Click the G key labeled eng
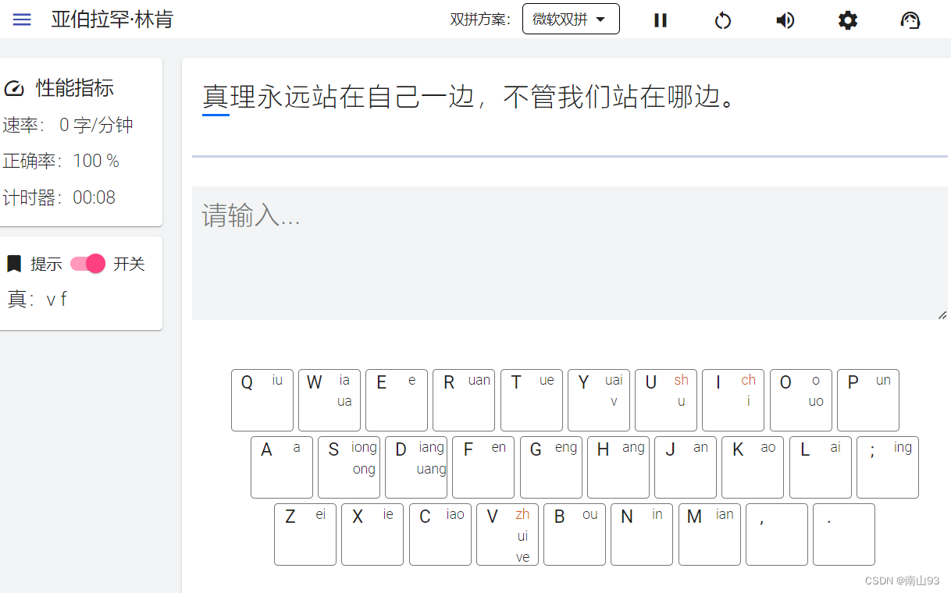The width and height of the screenshot is (951, 593). 551,467
